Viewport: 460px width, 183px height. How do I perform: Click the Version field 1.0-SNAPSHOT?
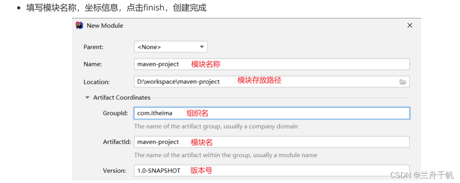click(x=272, y=170)
